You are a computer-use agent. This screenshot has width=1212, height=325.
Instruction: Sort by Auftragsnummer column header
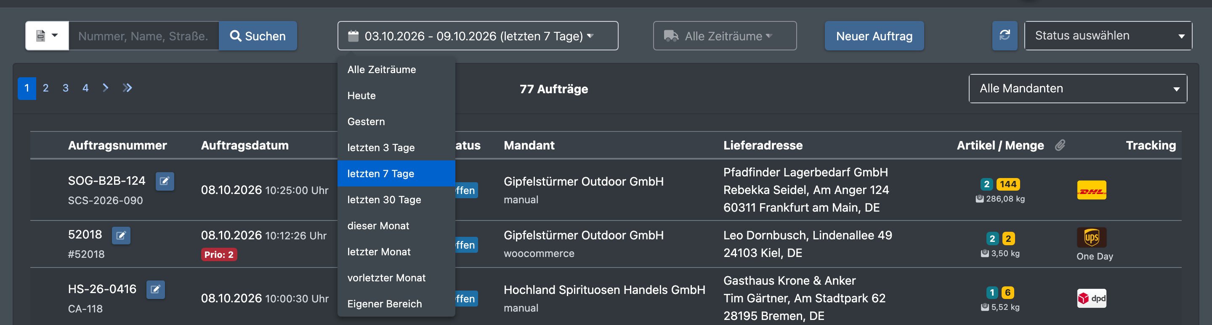[118, 145]
